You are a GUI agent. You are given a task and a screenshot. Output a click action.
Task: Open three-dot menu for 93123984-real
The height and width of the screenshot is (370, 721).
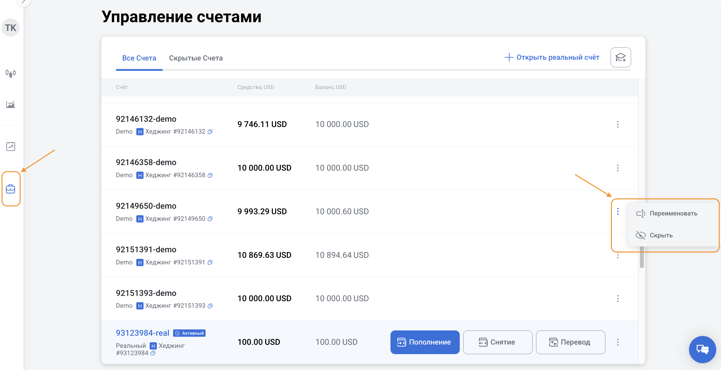[617, 342]
